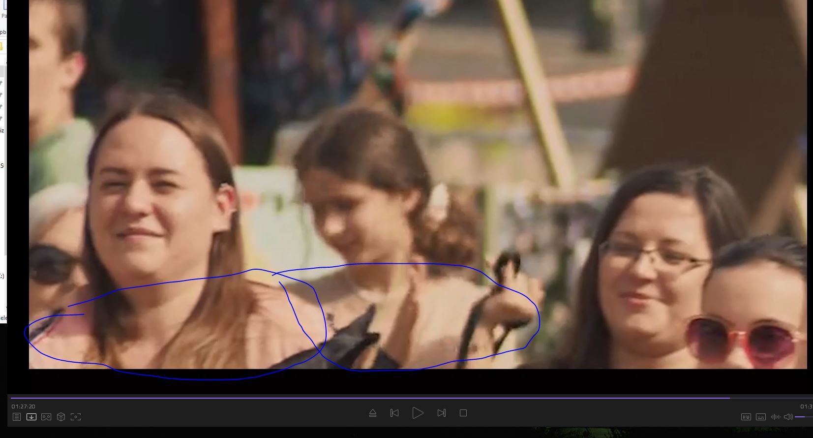Toggle subtitles display icon
The height and width of the screenshot is (438, 813).
[761, 417]
